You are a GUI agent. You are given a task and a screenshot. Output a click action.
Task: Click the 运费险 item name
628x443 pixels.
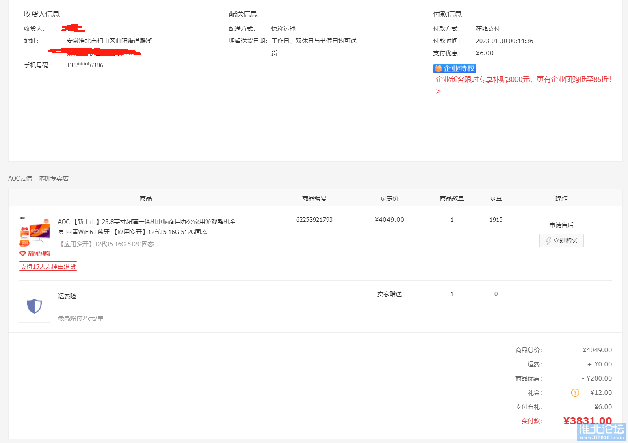(67, 296)
